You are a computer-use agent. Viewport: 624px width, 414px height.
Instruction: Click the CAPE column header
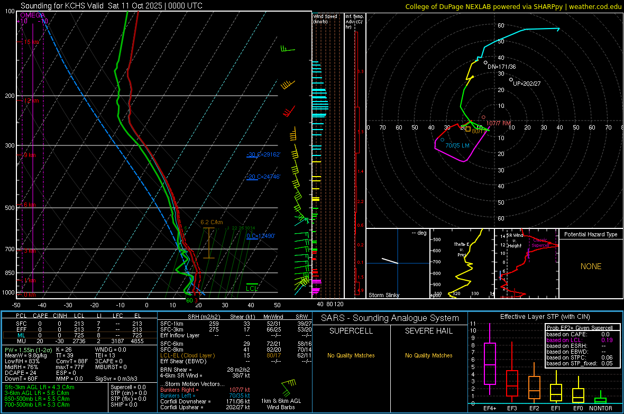click(x=40, y=316)
